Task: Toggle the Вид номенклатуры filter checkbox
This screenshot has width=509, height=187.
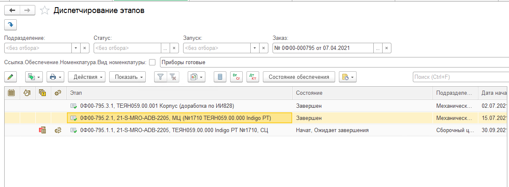Action: click(152, 62)
